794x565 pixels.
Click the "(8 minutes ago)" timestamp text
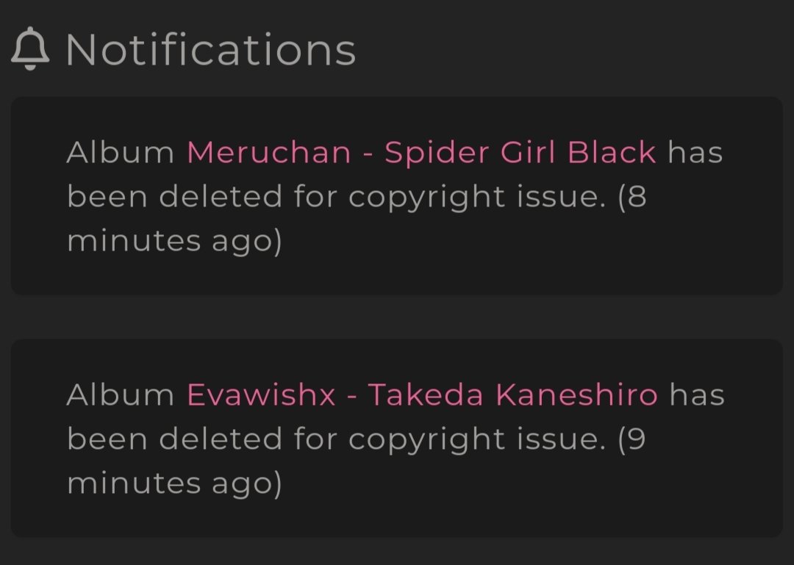click(357, 218)
